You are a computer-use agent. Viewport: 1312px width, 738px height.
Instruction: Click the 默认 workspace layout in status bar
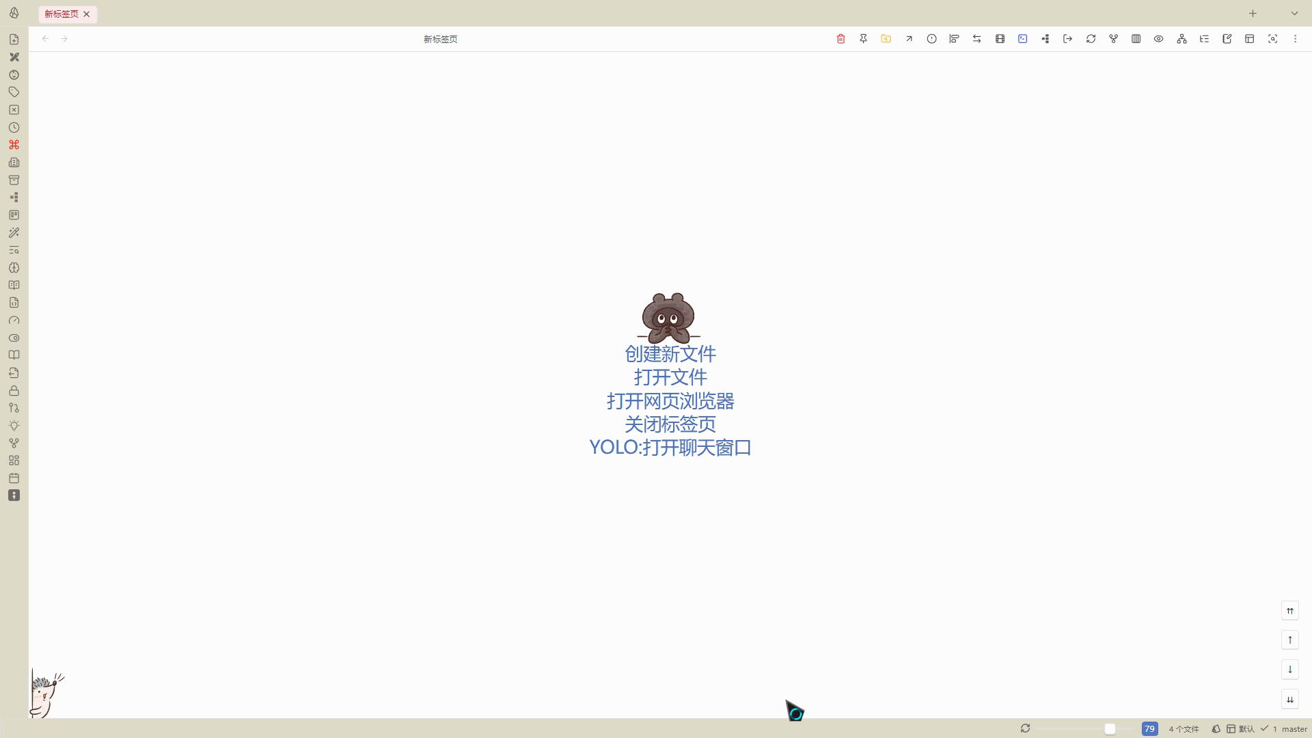coord(1240,729)
